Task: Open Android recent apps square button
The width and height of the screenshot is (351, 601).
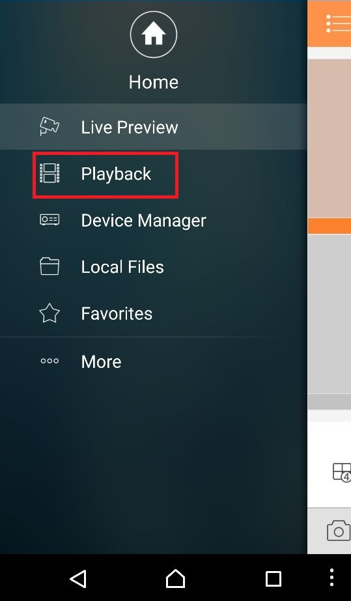Action: pos(274,578)
